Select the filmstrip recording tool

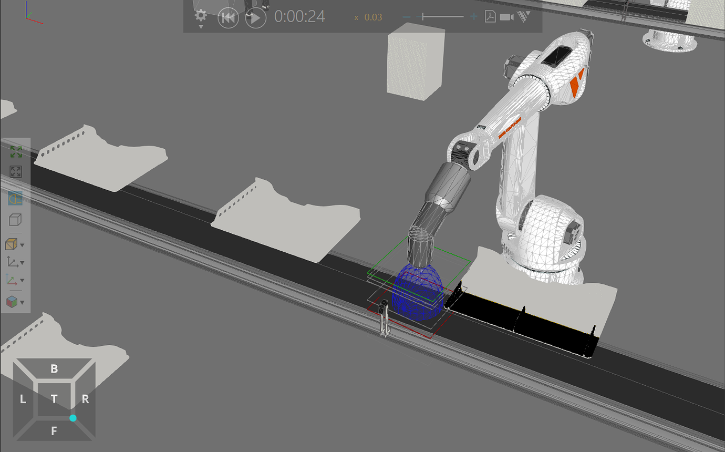[x=521, y=16]
